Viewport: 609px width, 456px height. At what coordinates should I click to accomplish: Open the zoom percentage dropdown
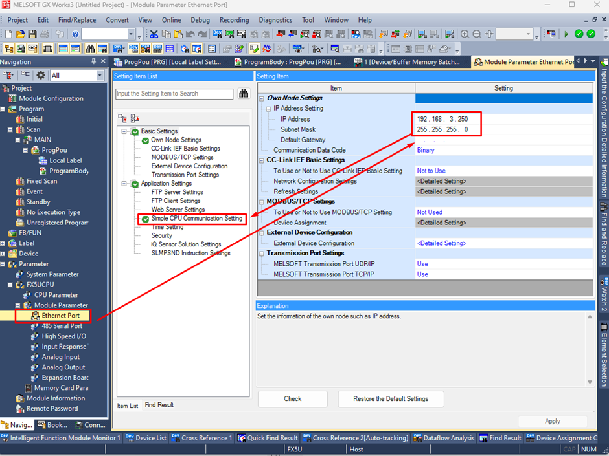(x=528, y=34)
